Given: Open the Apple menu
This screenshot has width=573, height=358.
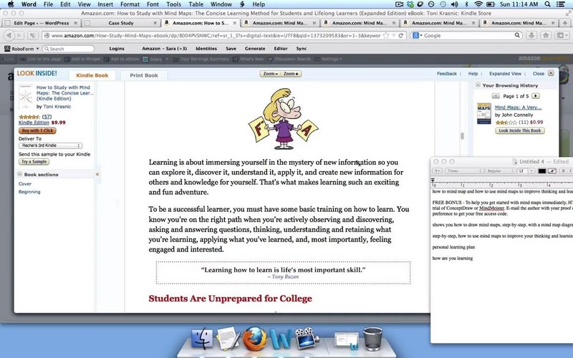Looking at the screenshot, I should pos(11,4).
